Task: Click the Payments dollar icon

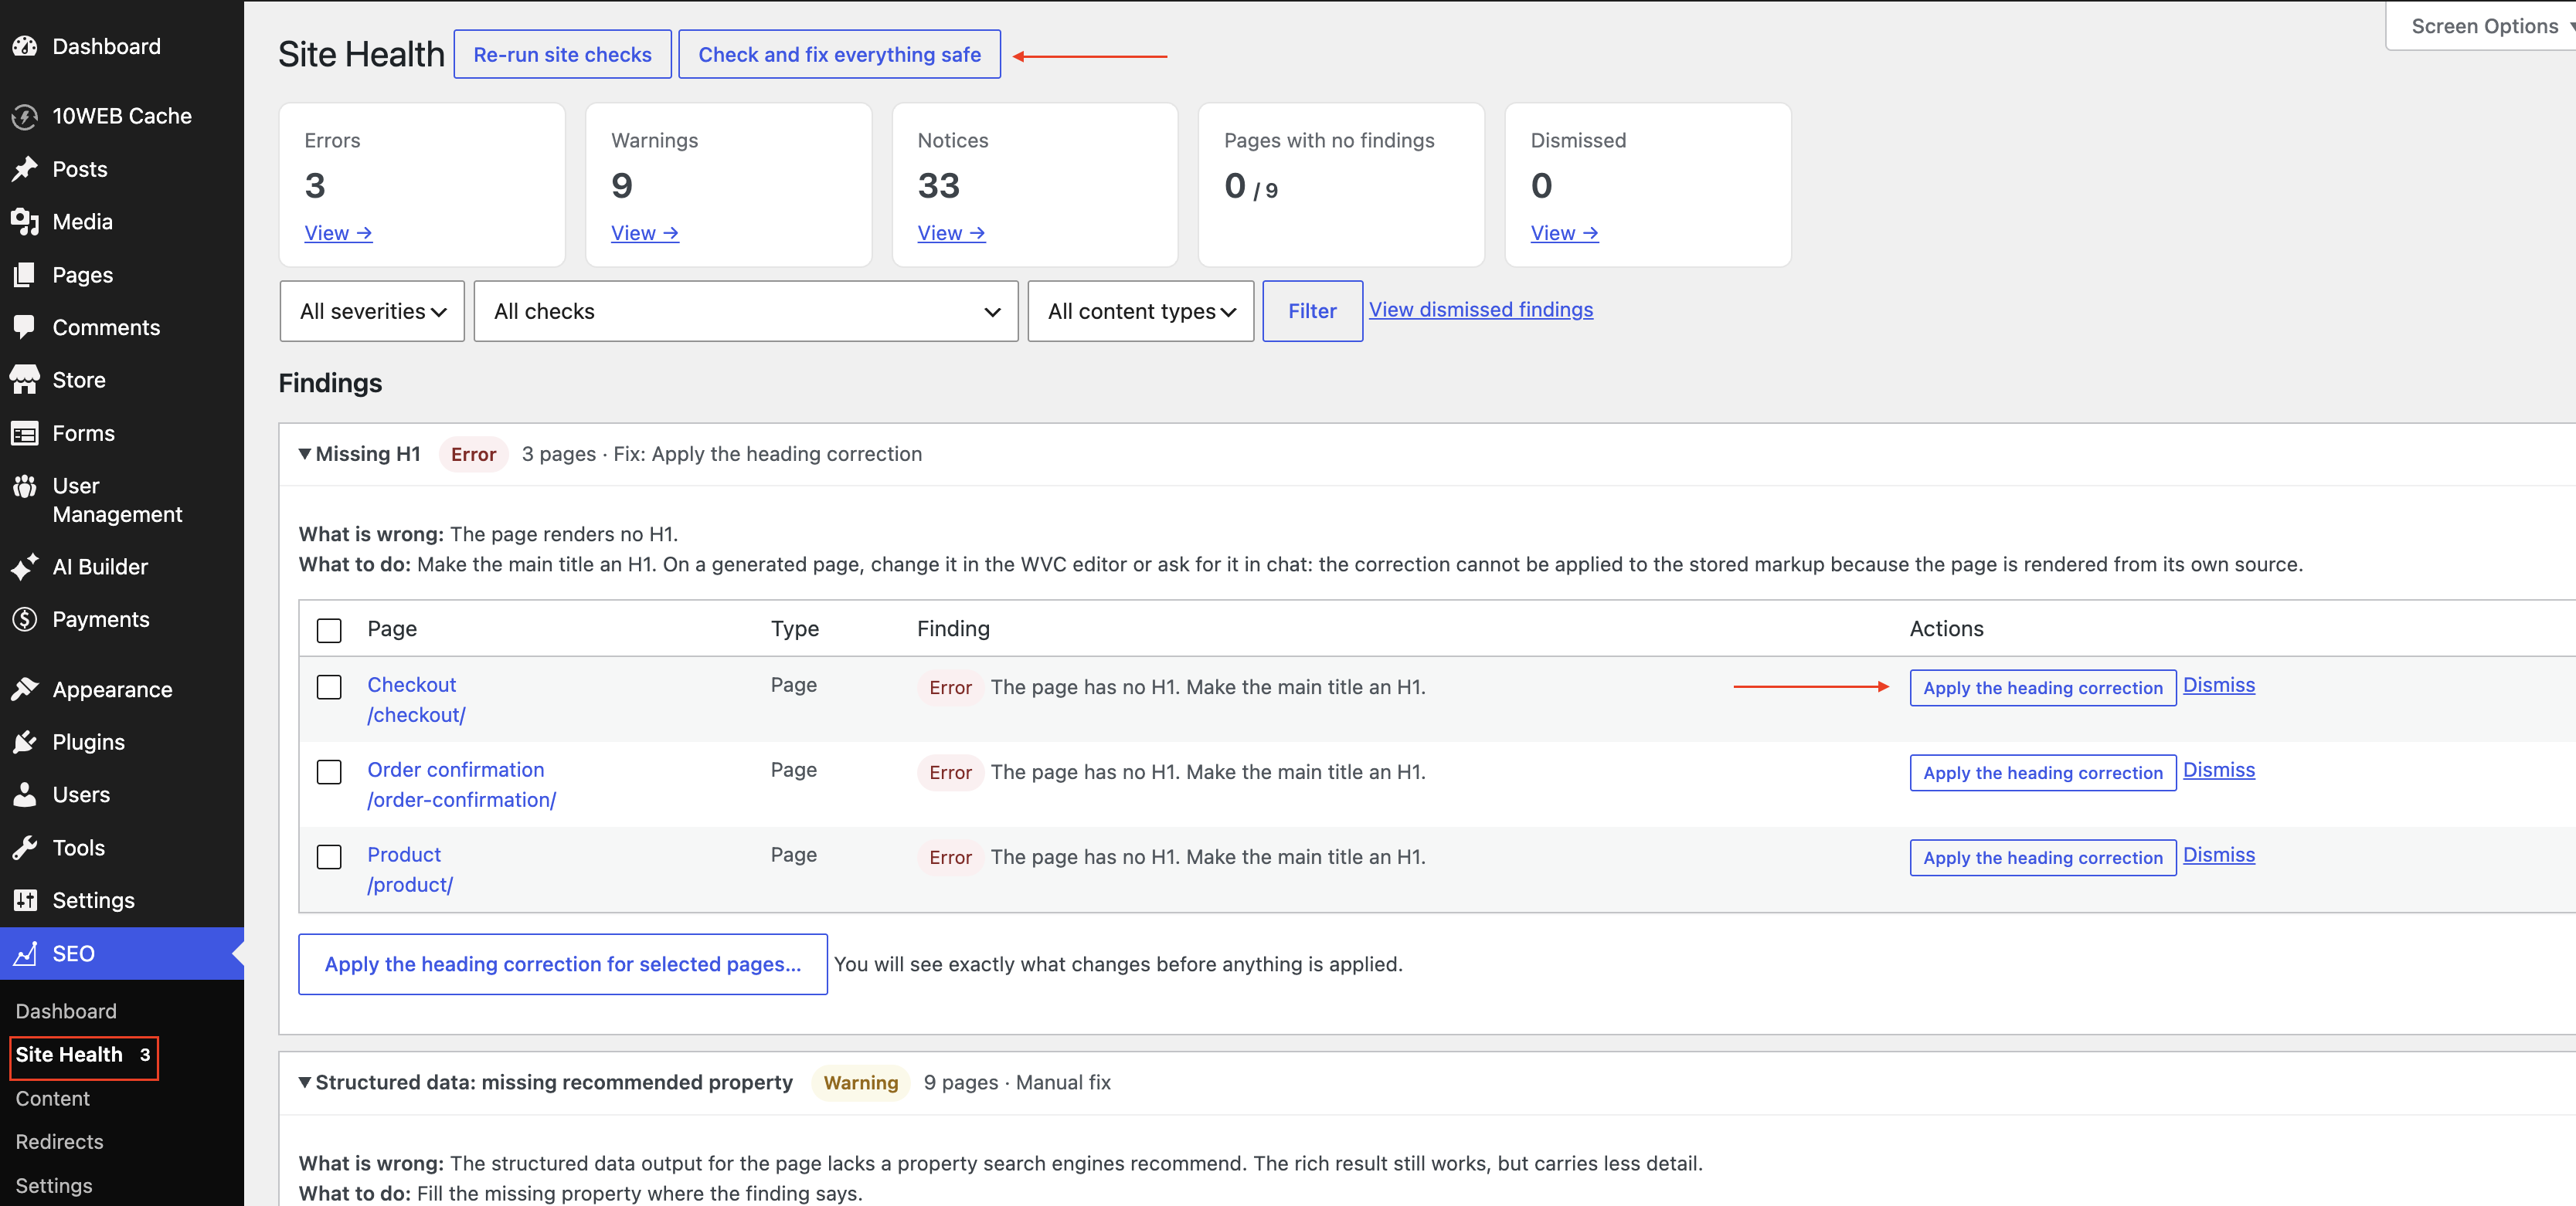Action: tap(25, 619)
